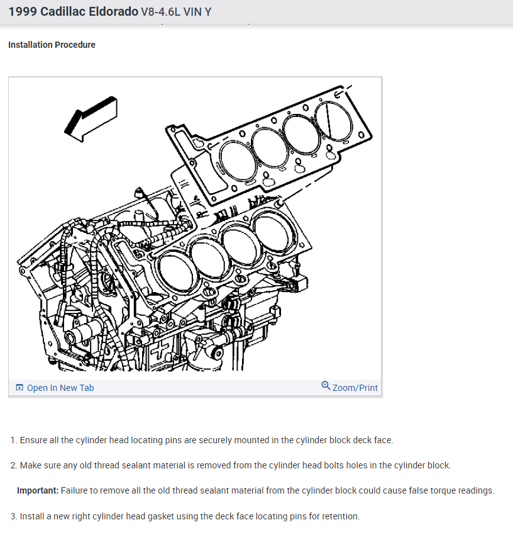This screenshot has height=537, width=513.
Task: Click step 1 about cylinder head locating pins
Action: point(202,440)
